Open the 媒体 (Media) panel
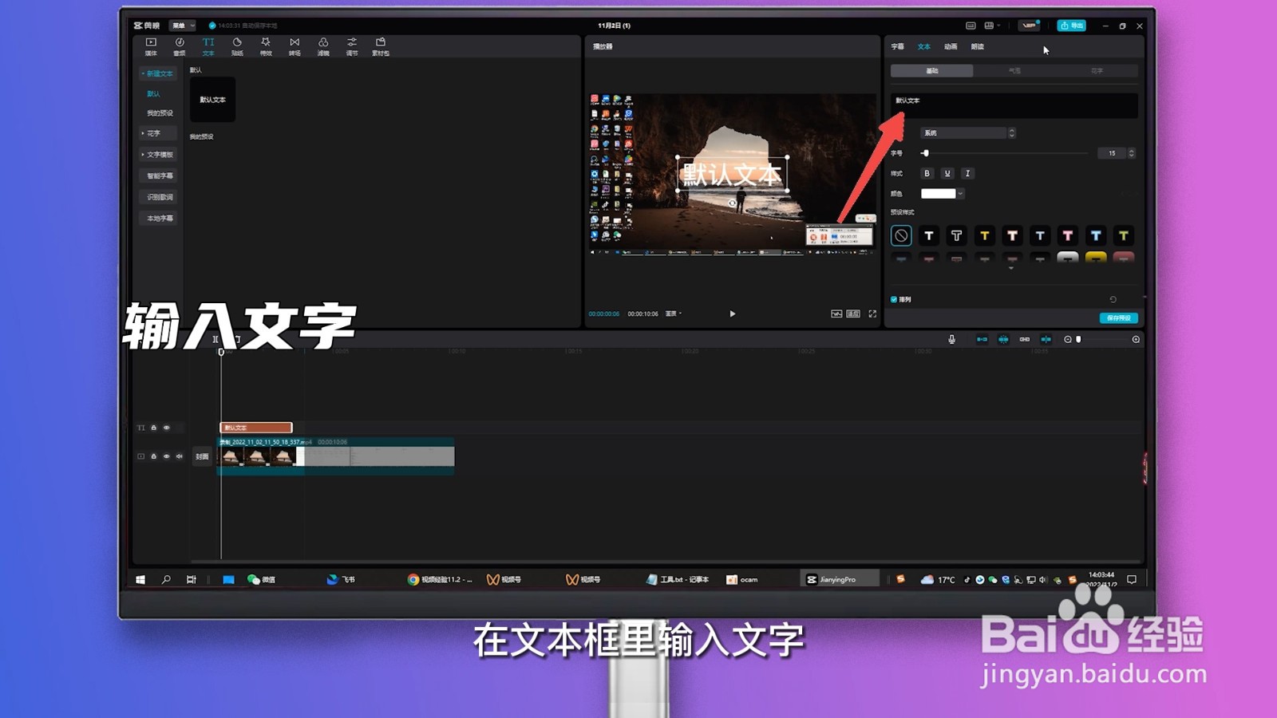 tap(151, 45)
